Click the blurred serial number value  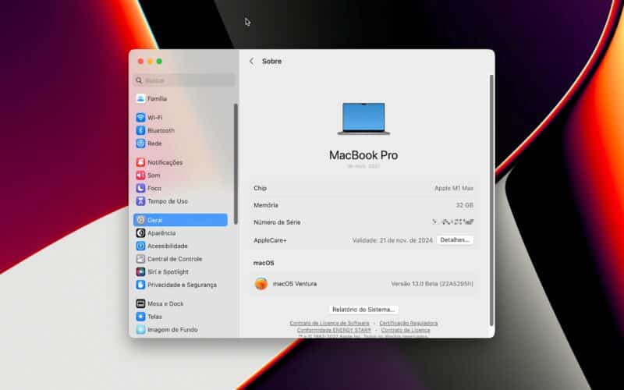click(453, 222)
